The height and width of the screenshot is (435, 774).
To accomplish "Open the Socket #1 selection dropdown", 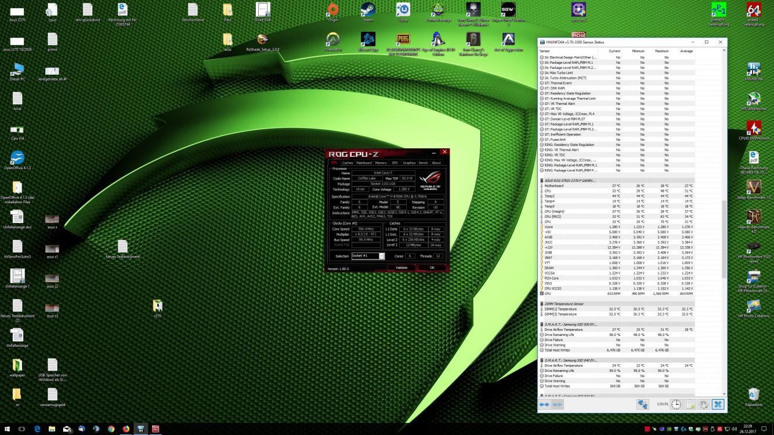I will click(x=368, y=256).
